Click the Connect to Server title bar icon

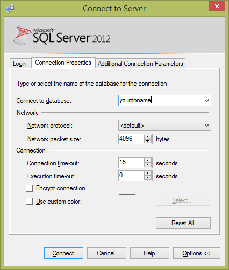[x=10, y=8]
